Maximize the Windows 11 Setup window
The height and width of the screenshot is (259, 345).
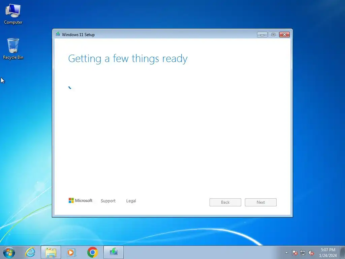[x=273, y=35]
